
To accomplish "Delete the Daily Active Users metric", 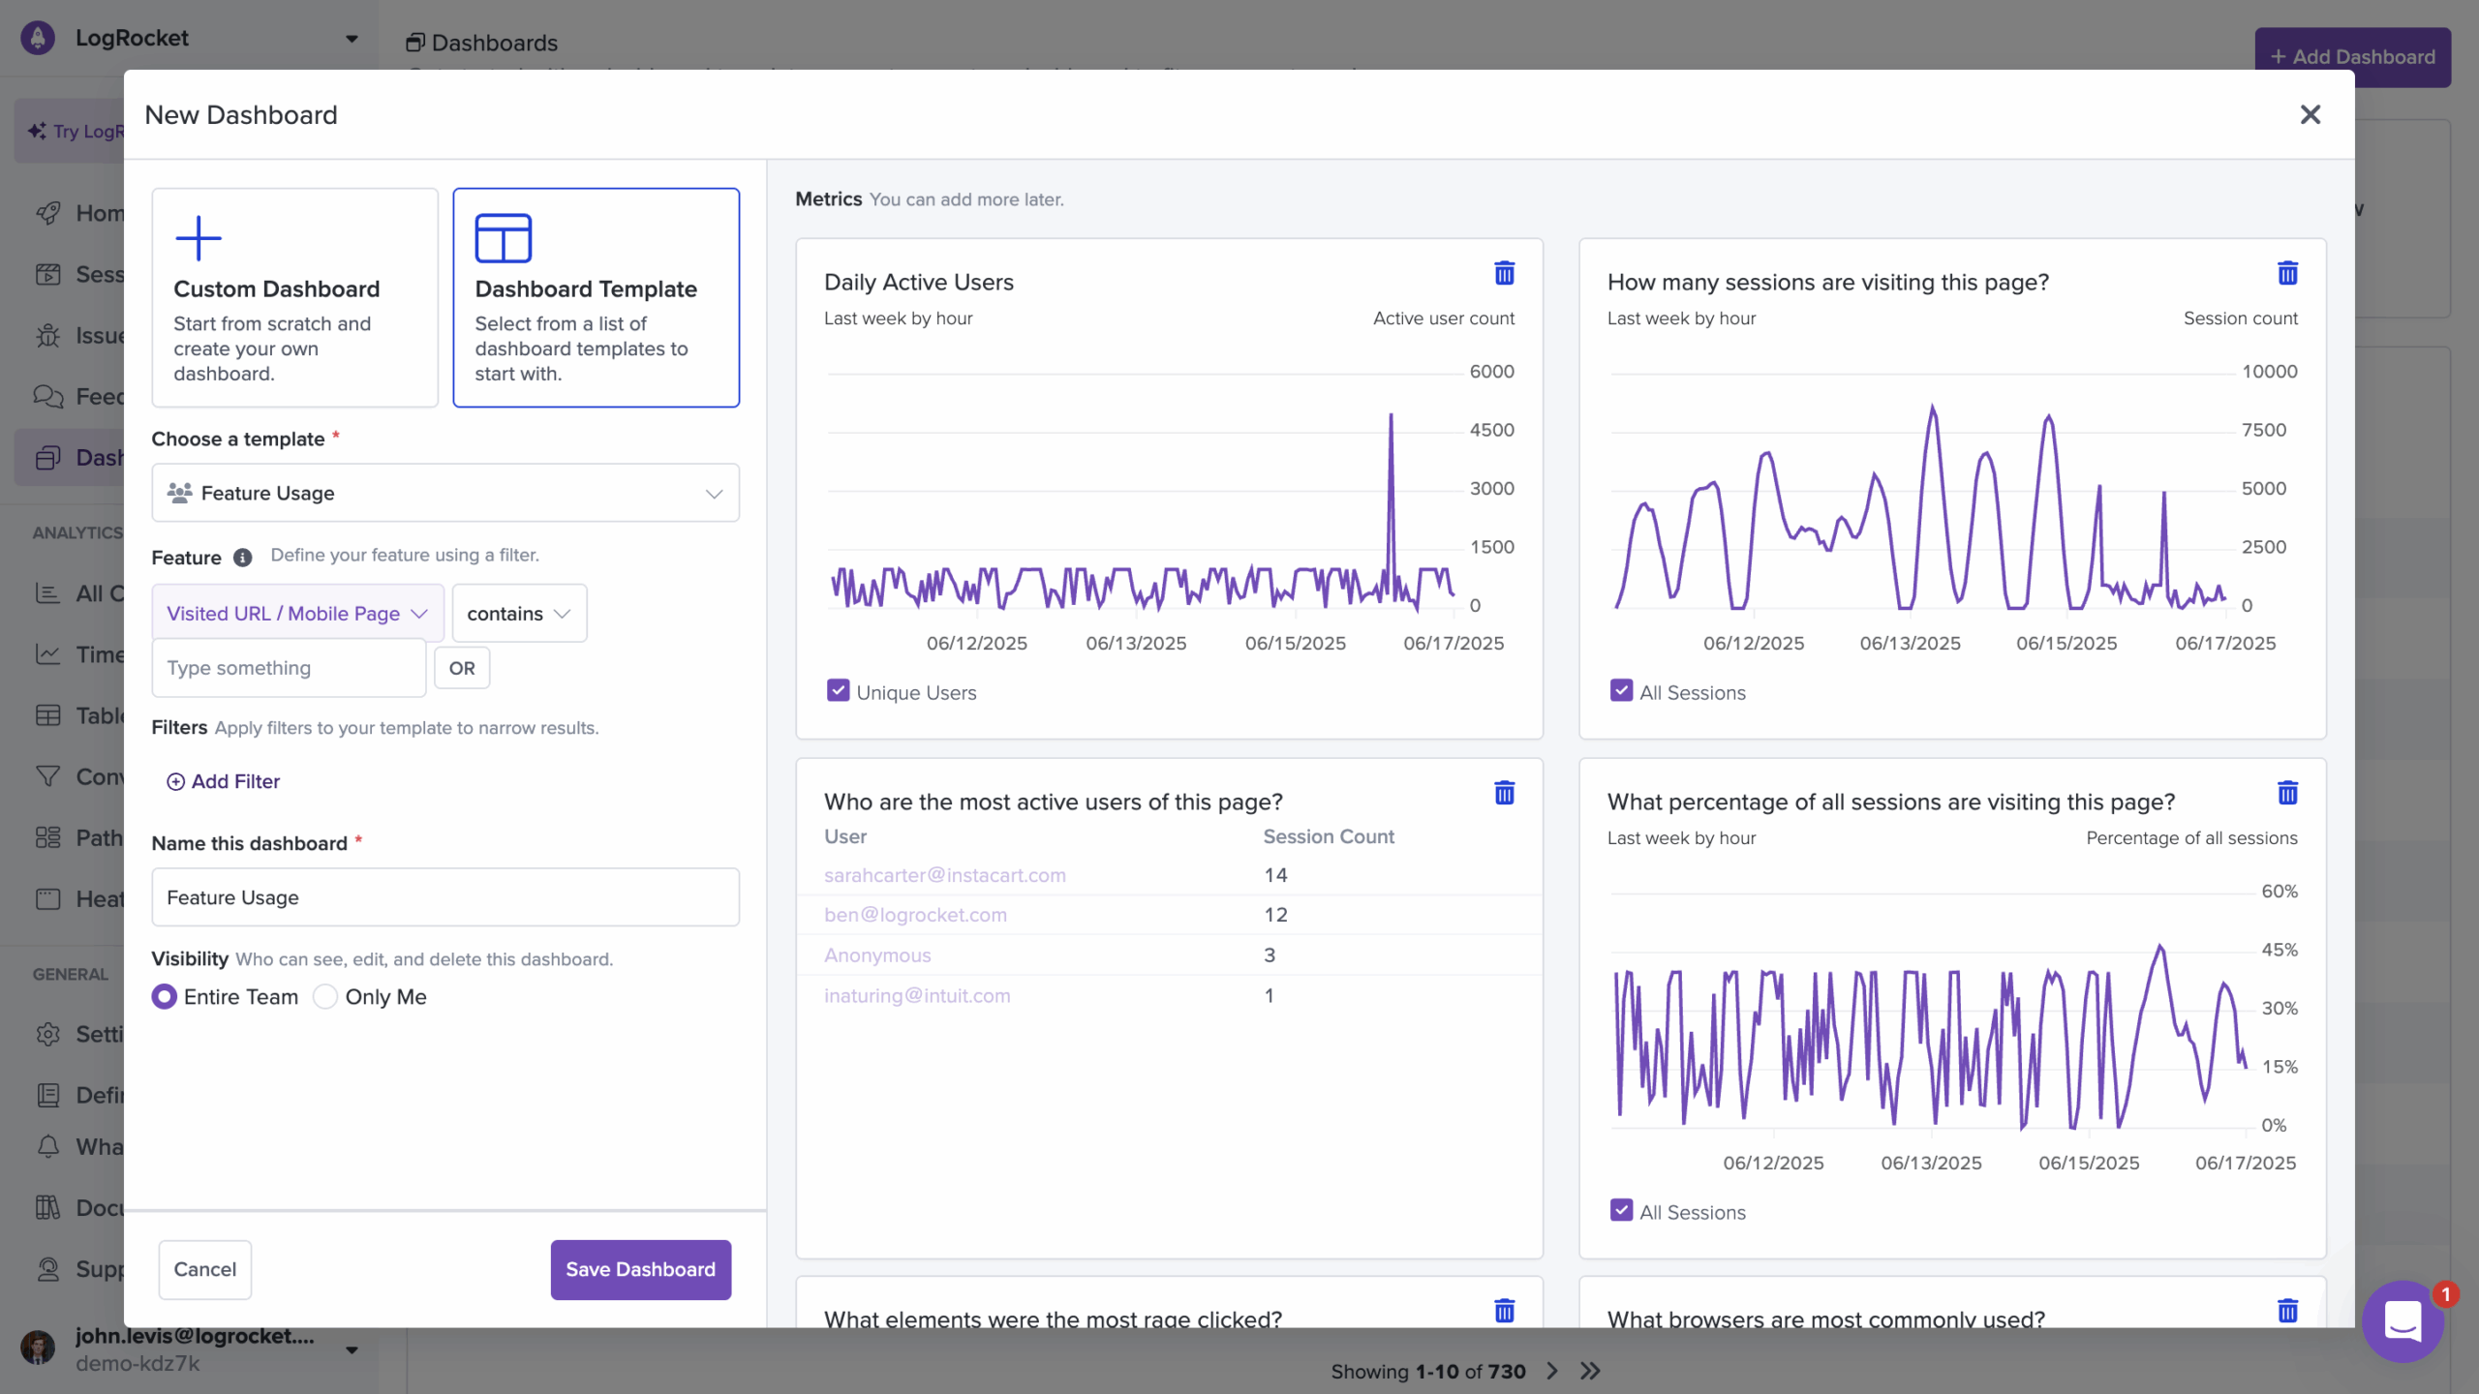I will tap(1504, 274).
